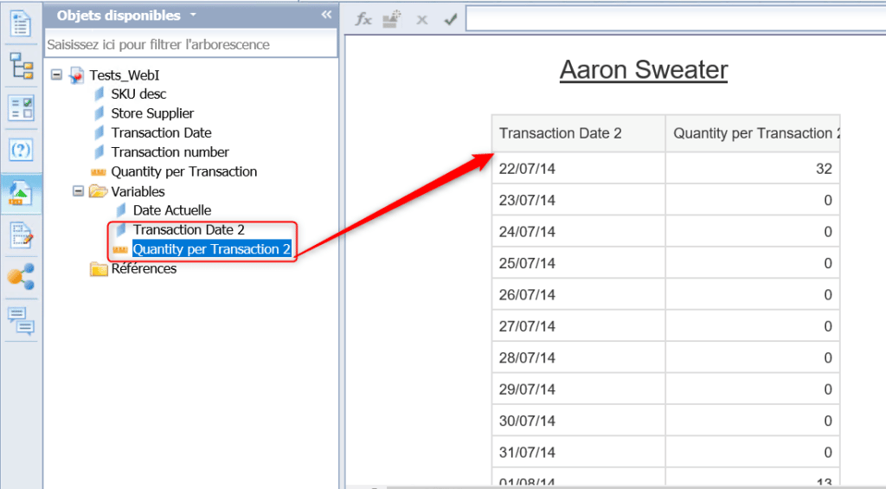Cancel formula with the X icon
Screen dimensions: 886x489
coord(422,19)
